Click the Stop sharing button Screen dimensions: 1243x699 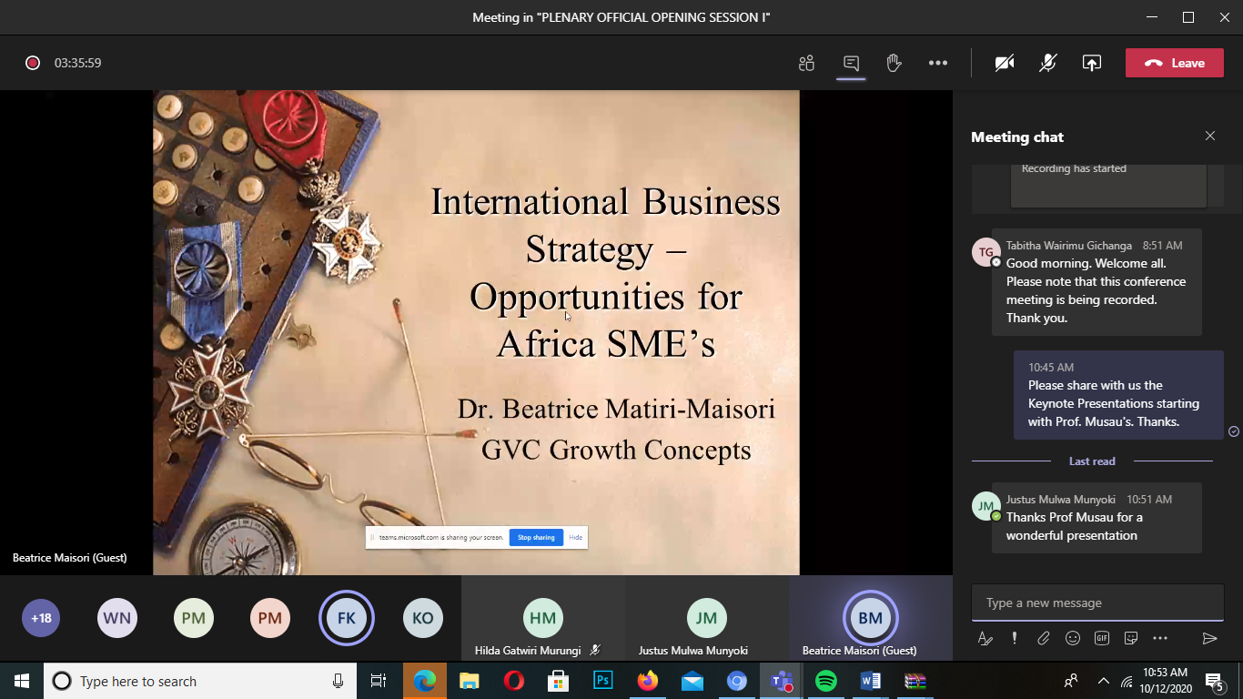point(536,537)
